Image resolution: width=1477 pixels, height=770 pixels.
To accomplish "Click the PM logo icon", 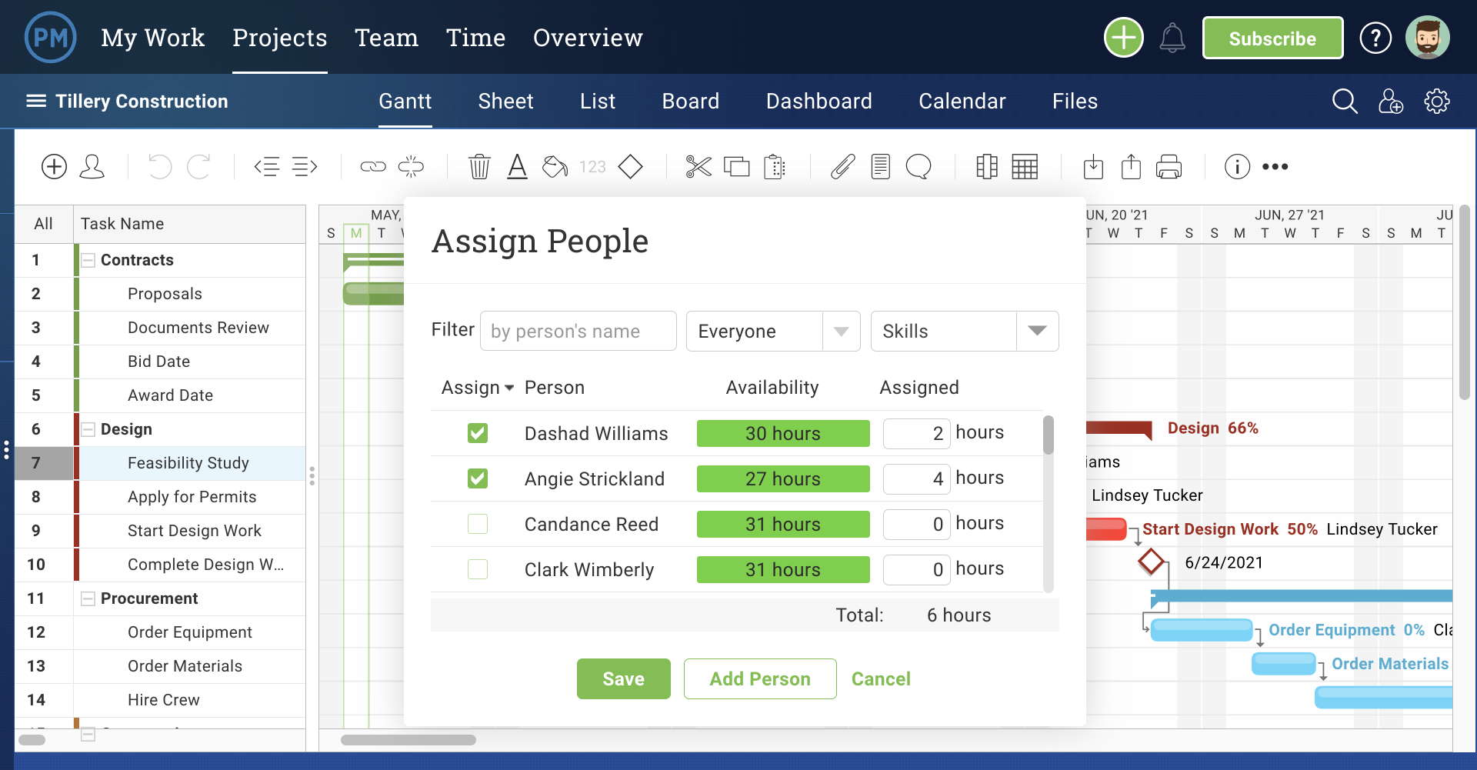I will (51, 37).
